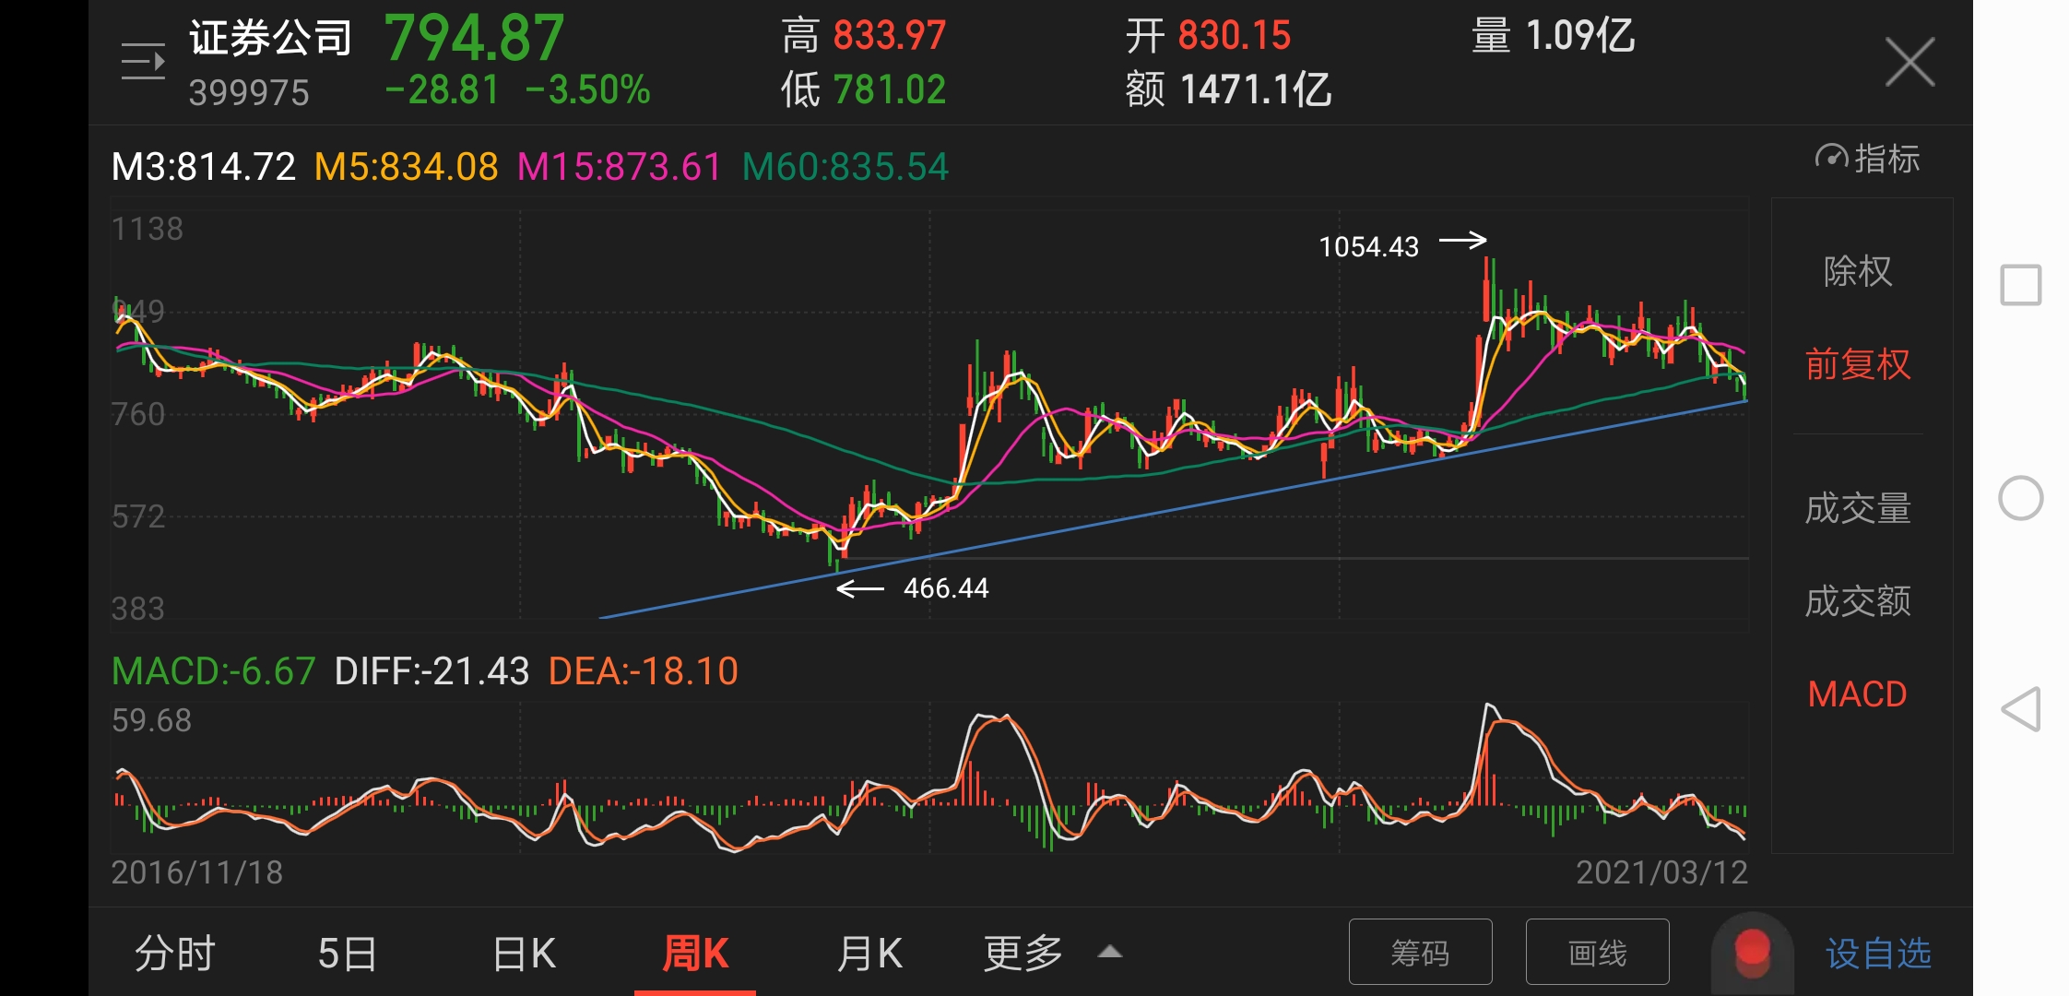Viewport: 2069px width, 996px height.
Task: Switch sub-chart to 成交量 volume
Action: point(1858,508)
